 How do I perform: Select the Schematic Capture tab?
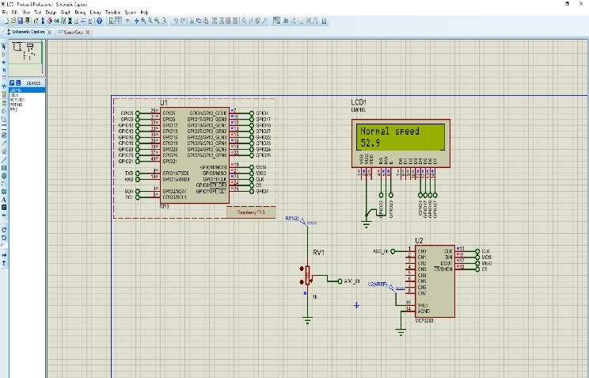[28, 32]
